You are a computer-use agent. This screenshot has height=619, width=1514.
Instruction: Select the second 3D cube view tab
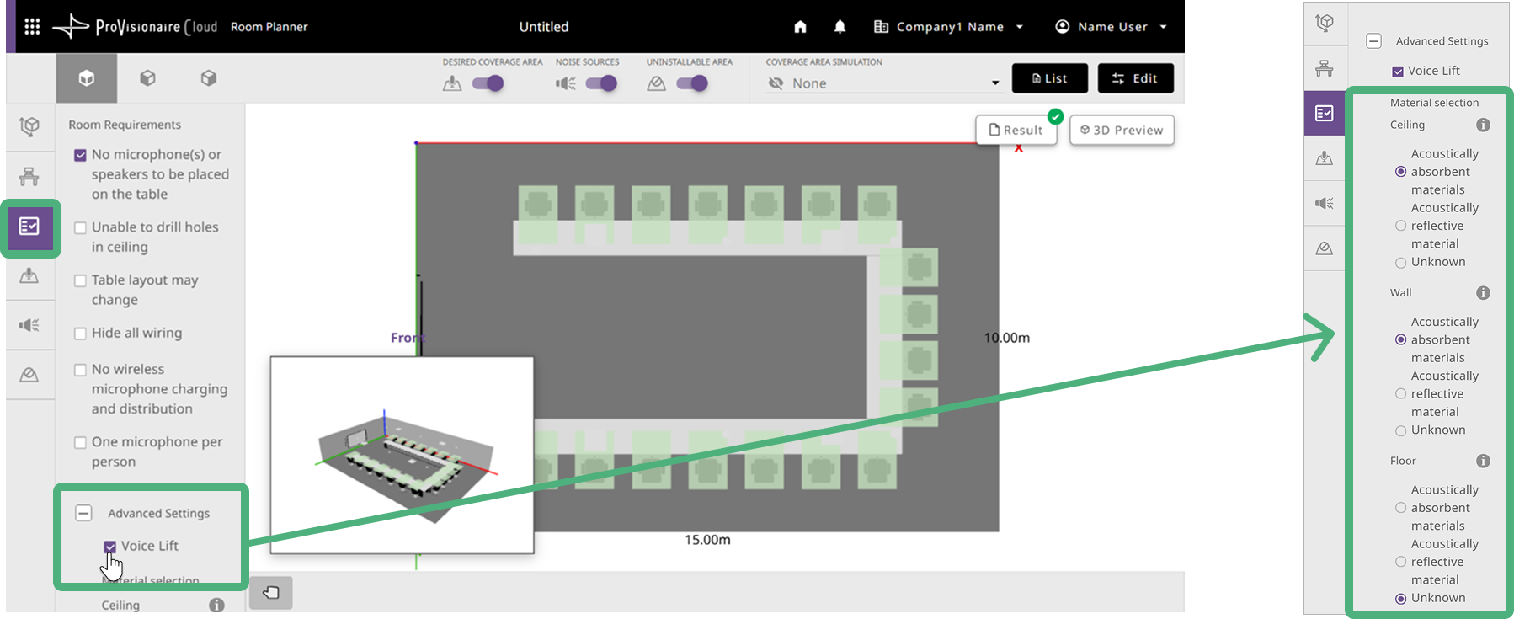point(147,78)
